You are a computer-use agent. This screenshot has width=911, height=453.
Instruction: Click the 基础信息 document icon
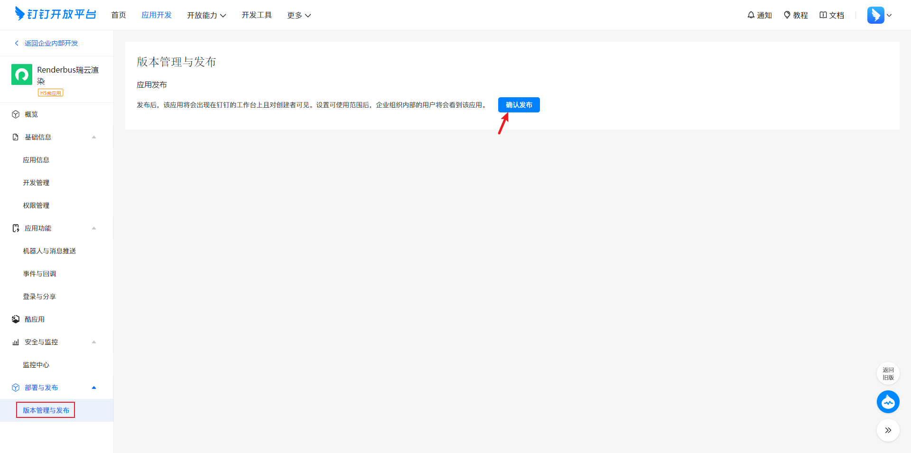coord(16,137)
